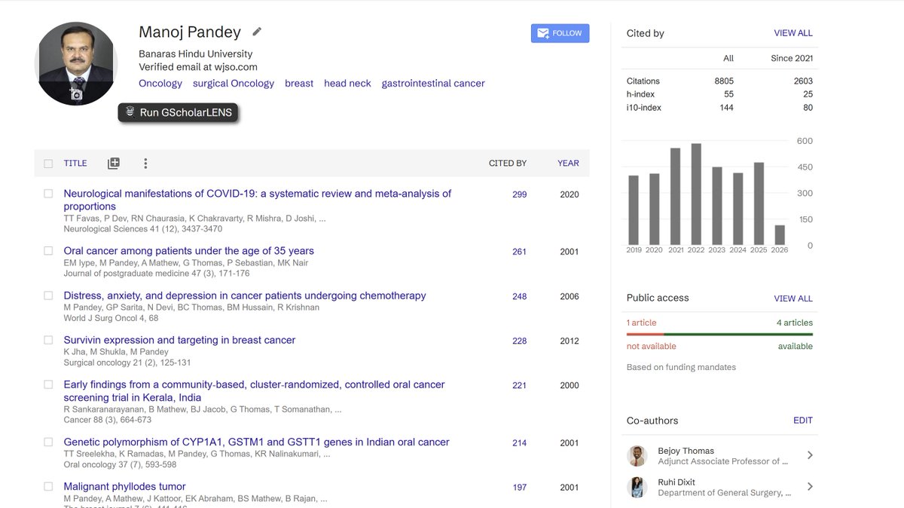Open the 221 citations link

tap(520, 385)
